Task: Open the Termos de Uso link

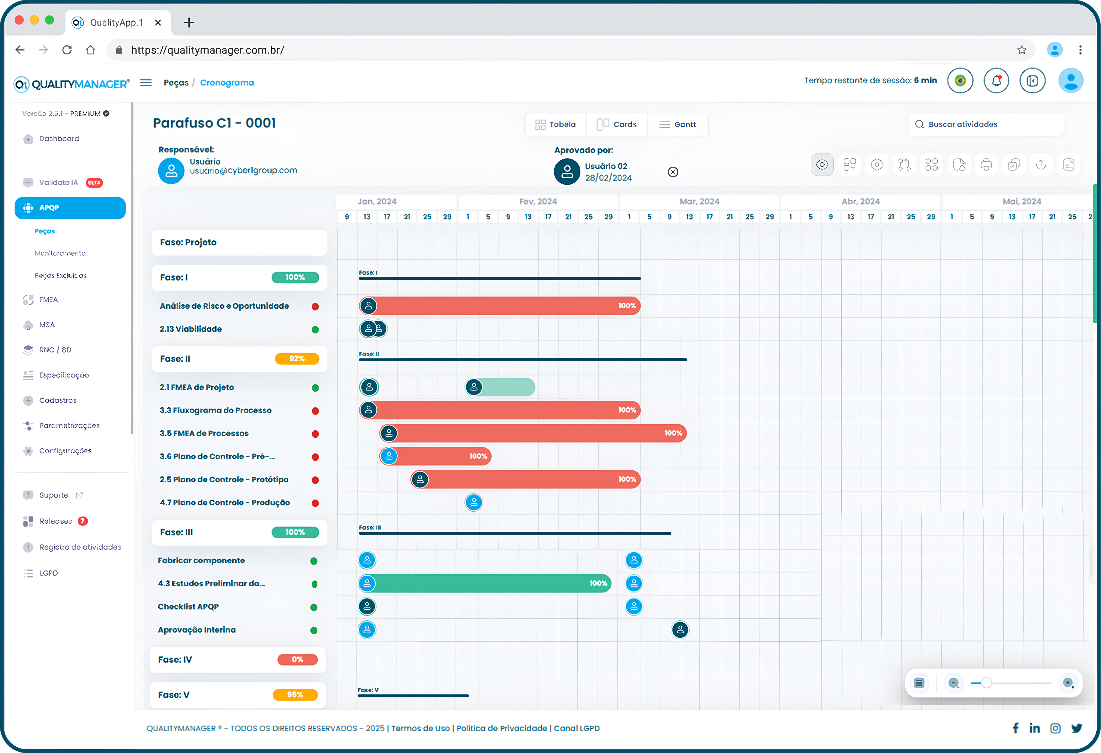Action: [420, 728]
